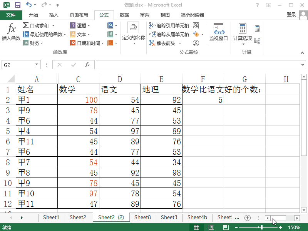Click the 计算选项 button
Screen dimensions: 308x231
243,33
